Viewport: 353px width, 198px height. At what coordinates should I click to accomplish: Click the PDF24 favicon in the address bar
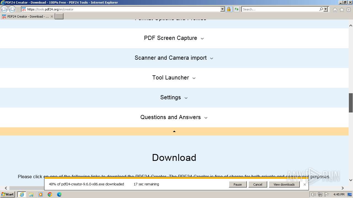pos(24,9)
